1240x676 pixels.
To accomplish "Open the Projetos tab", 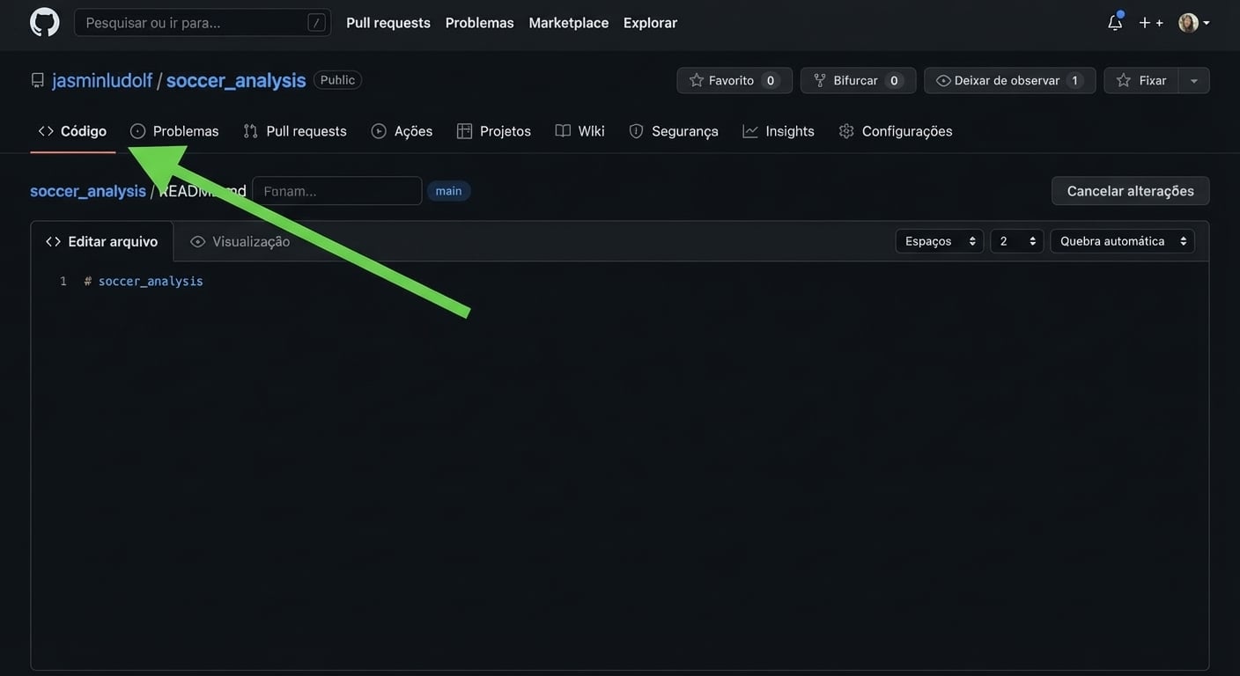I will tap(494, 131).
